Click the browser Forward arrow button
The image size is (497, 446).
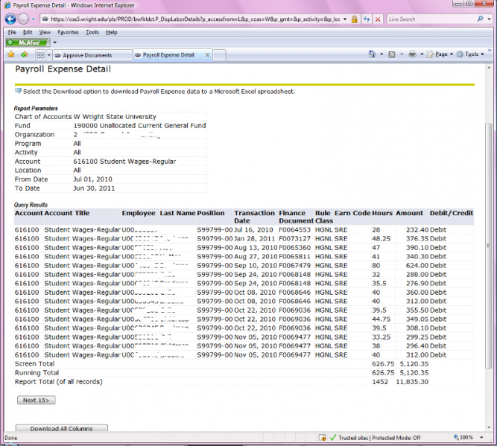[x=23, y=19]
